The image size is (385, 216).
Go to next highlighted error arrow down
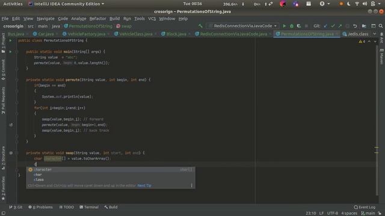375,41
